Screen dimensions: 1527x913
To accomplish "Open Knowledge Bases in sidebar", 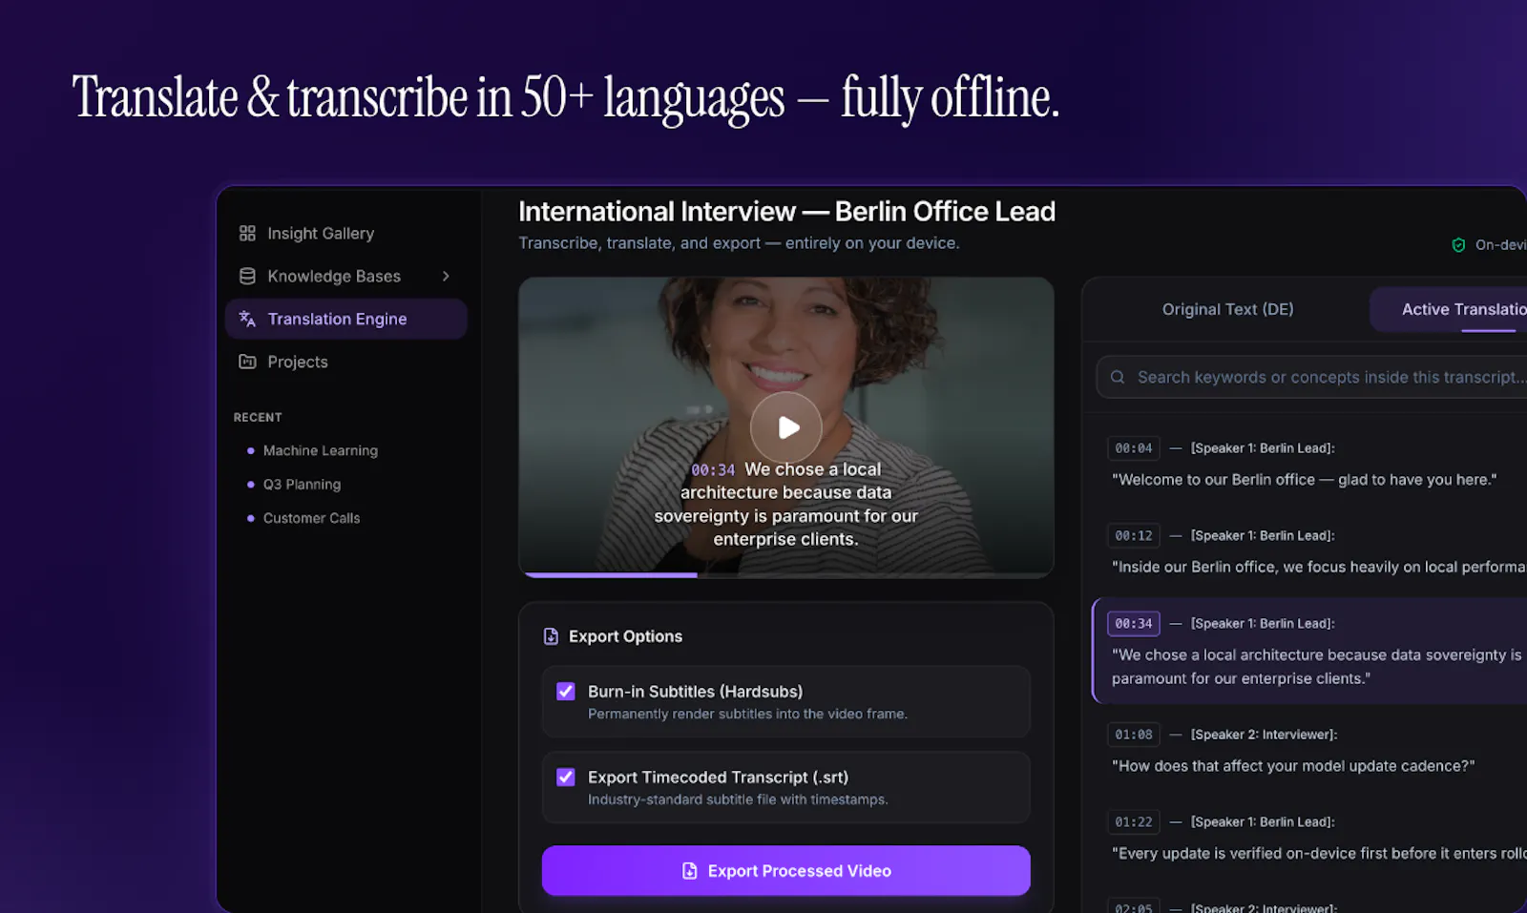I will (346, 276).
